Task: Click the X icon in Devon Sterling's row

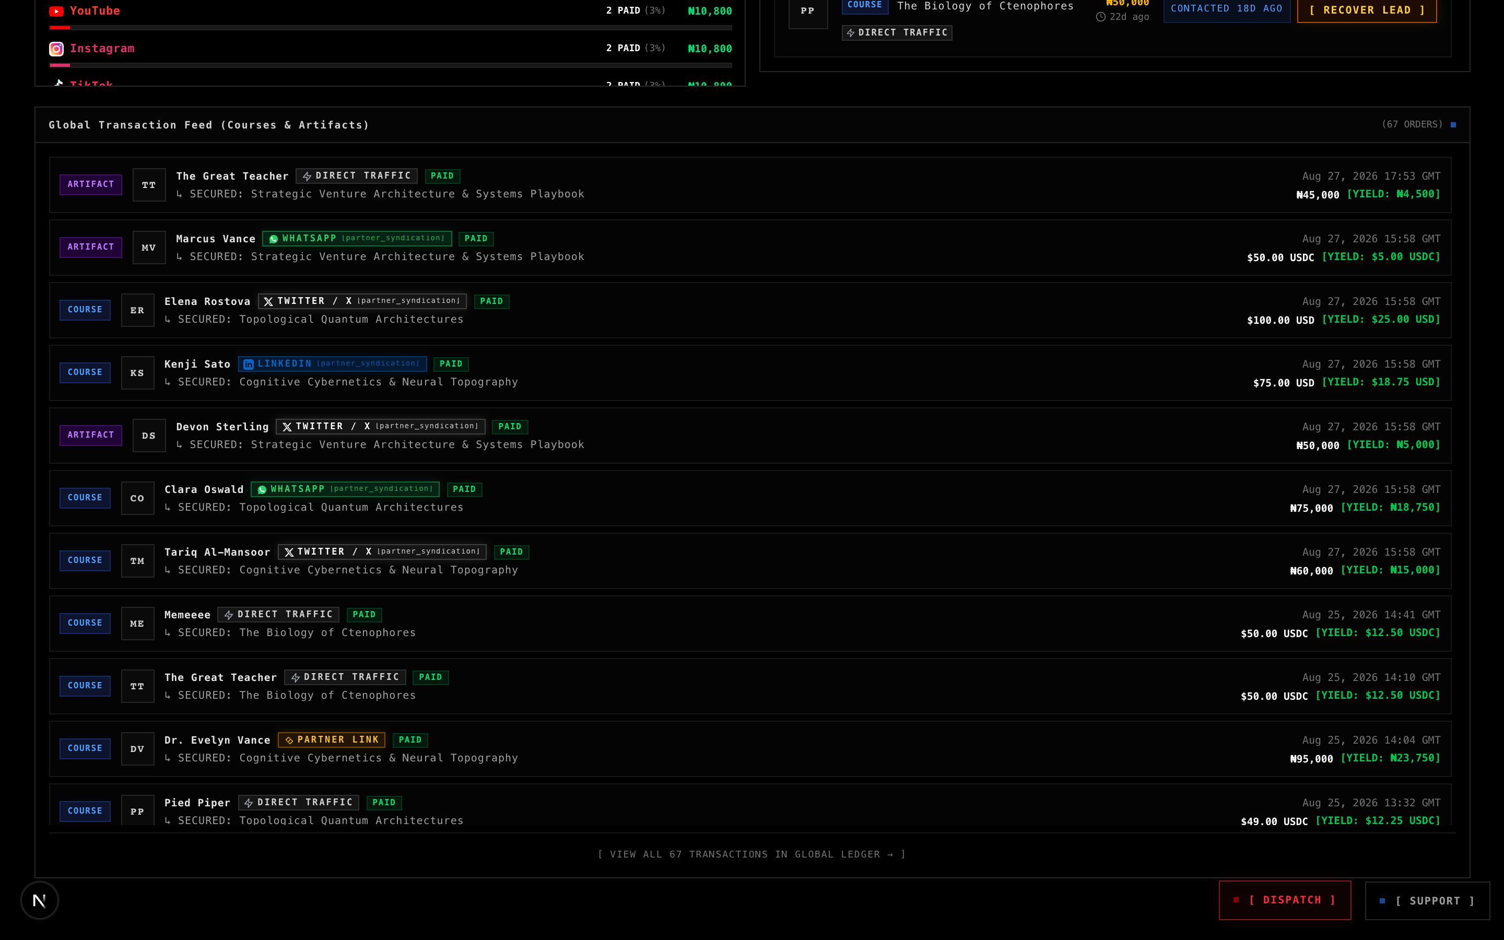Action: [x=287, y=427]
